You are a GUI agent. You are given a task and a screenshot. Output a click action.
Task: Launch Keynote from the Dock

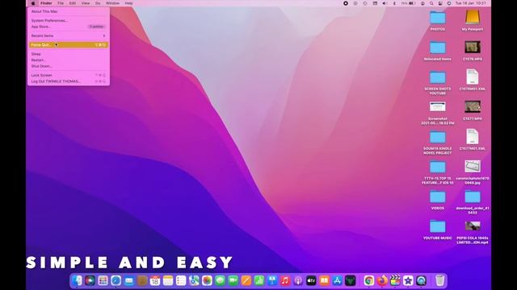(272, 280)
